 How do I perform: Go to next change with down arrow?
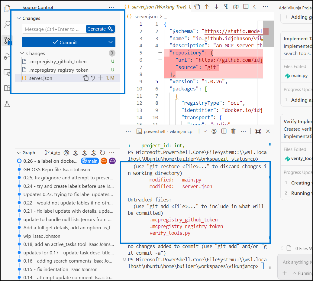point(216,7)
